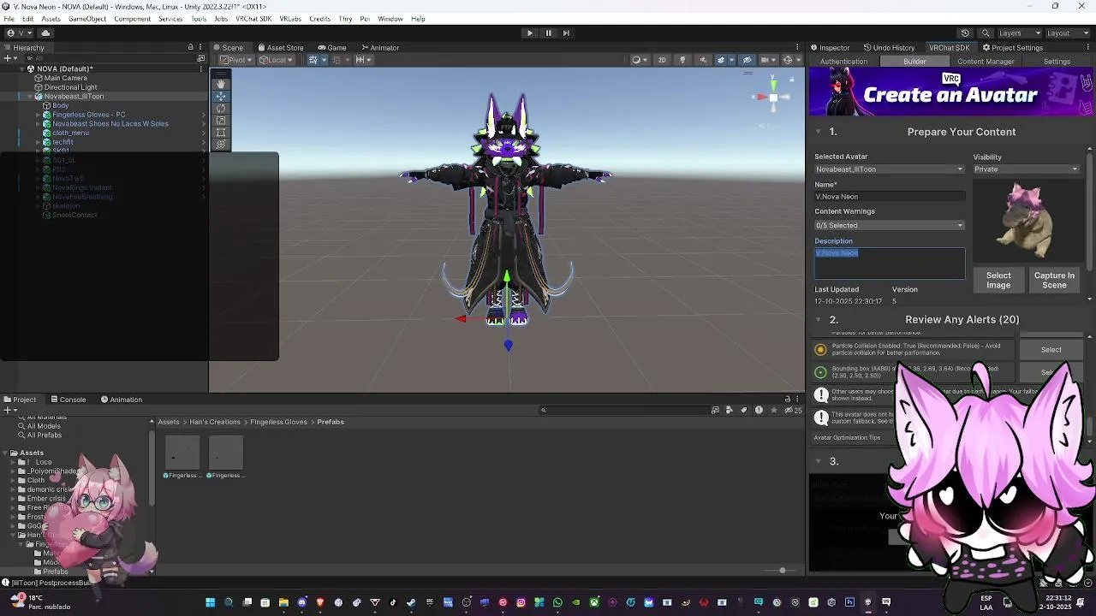Click the Pause button
The height and width of the screenshot is (616, 1096).
[x=548, y=33]
